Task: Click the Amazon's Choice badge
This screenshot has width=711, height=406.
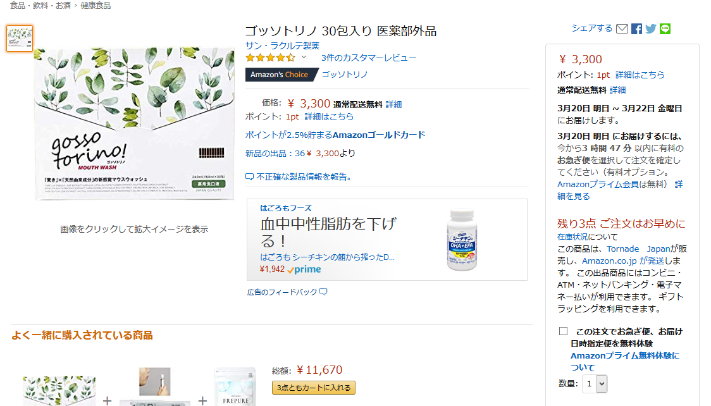Action: pyautogui.click(x=279, y=75)
